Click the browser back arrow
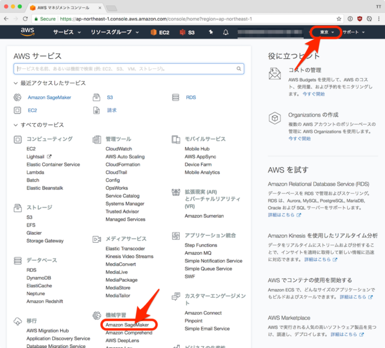 tap(7, 19)
